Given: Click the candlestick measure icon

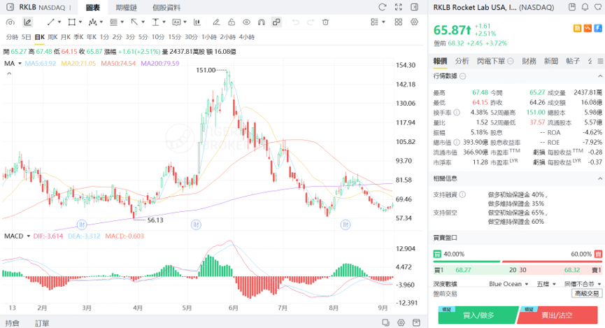Looking at the screenshot, I should 197,22.
